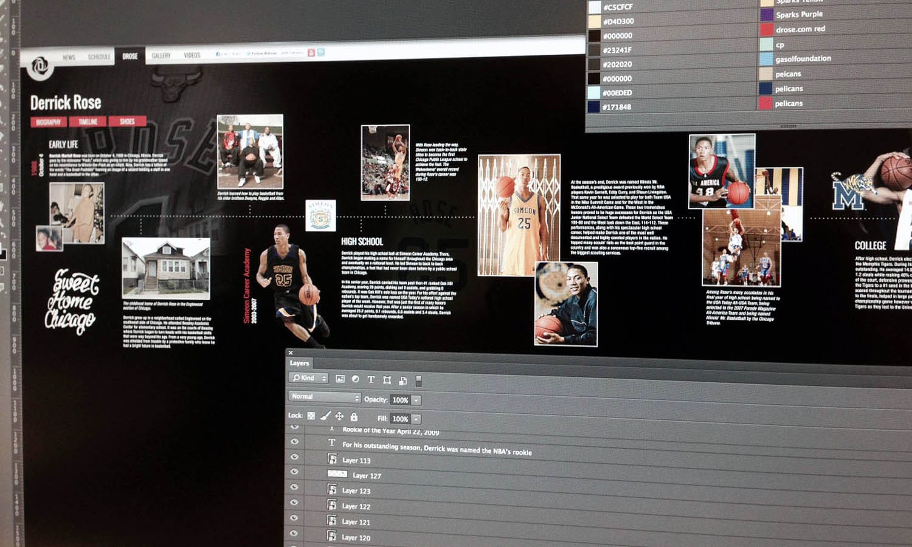Image resolution: width=912 pixels, height=547 pixels.
Task: Hide Layer 113 with its eye icon
Action: pyautogui.click(x=295, y=457)
